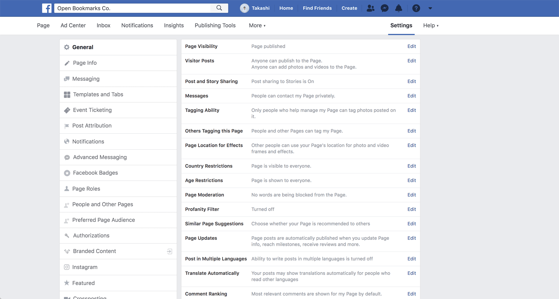This screenshot has height=299, width=559.
Task: Open the quick help question mark icon
Action: click(x=416, y=8)
